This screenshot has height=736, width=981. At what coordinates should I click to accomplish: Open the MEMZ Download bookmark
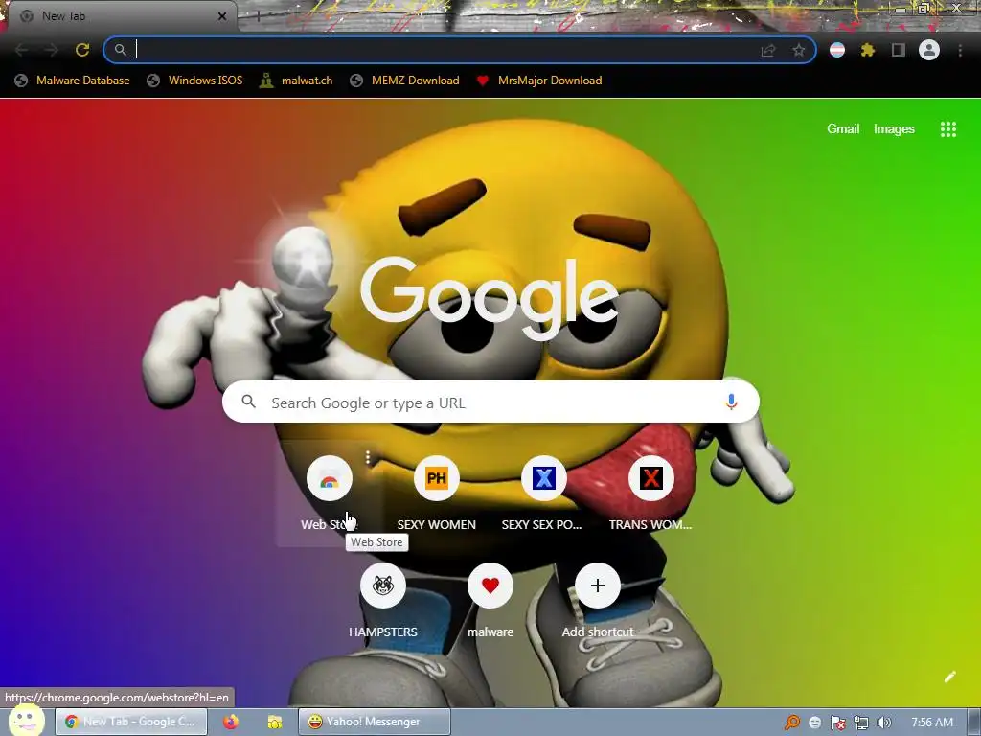405,80
